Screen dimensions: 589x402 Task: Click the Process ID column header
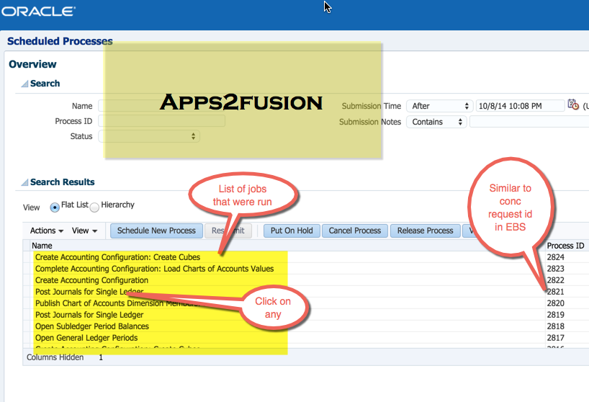(565, 246)
